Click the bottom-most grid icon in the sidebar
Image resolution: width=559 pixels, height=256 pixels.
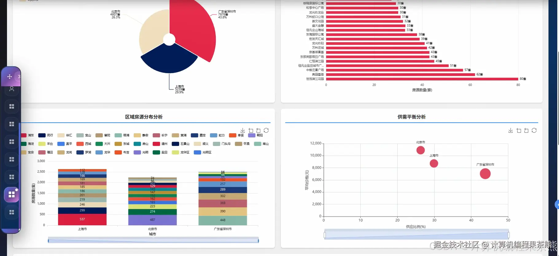[x=12, y=212]
